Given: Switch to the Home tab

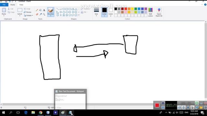Looking at the screenshot, I should [x=13, y=5].
